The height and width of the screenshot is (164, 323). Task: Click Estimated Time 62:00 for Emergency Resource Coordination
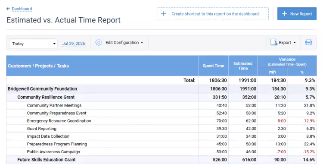click(x=251, y=121)
